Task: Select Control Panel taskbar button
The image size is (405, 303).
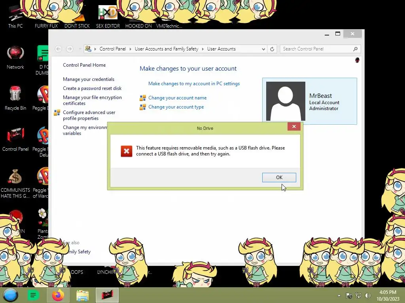Action: [107, 295]
